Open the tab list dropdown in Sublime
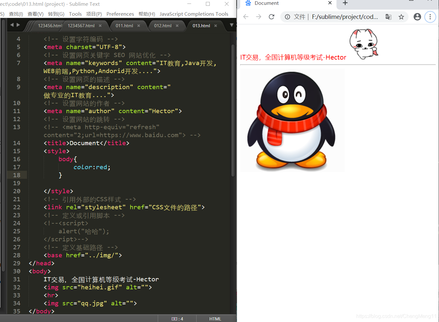 (232, 25)
